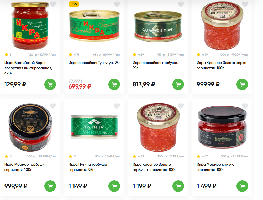Toggle heart on Красное Золото горбуша card
This screenshot has height=200, width=263.
click(181, 106)
